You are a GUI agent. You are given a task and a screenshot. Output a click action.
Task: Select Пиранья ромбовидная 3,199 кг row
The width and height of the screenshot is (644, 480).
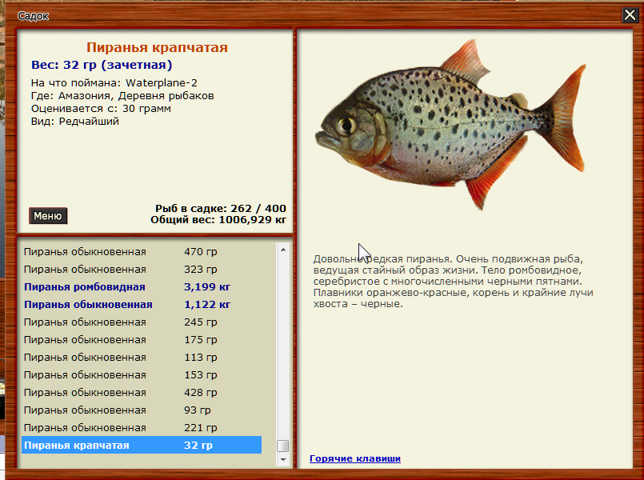point(142,287)
